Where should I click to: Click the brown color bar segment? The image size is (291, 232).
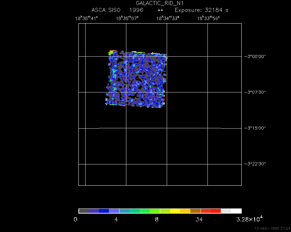(x=195, y=211)
